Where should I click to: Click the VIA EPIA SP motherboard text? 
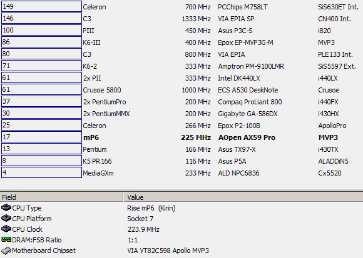coord(236,19)
